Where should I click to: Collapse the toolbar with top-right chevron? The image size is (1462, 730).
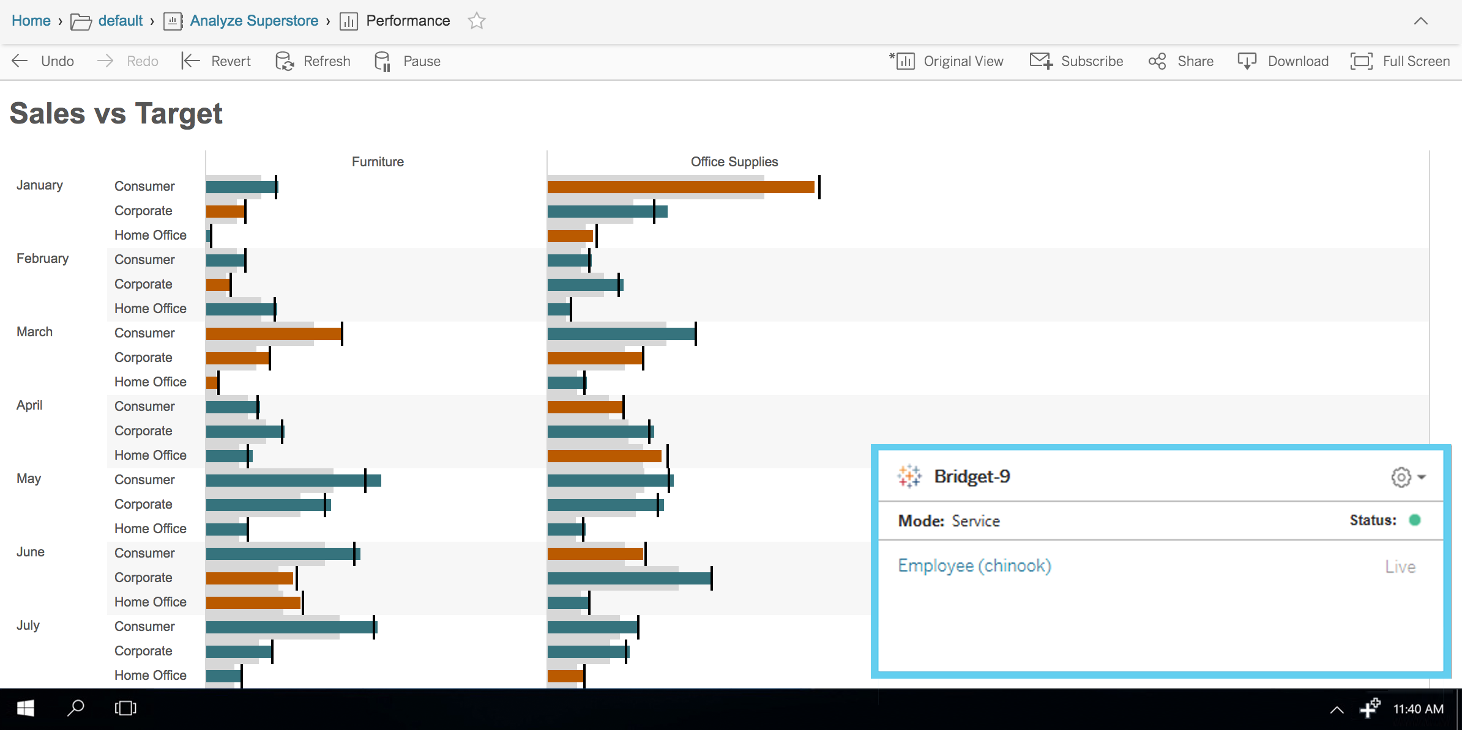click(1420, 21)
